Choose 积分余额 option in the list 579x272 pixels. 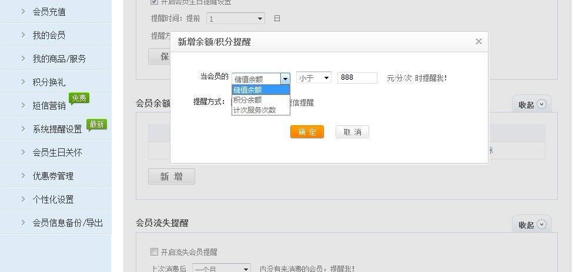(x=260, y=100)
